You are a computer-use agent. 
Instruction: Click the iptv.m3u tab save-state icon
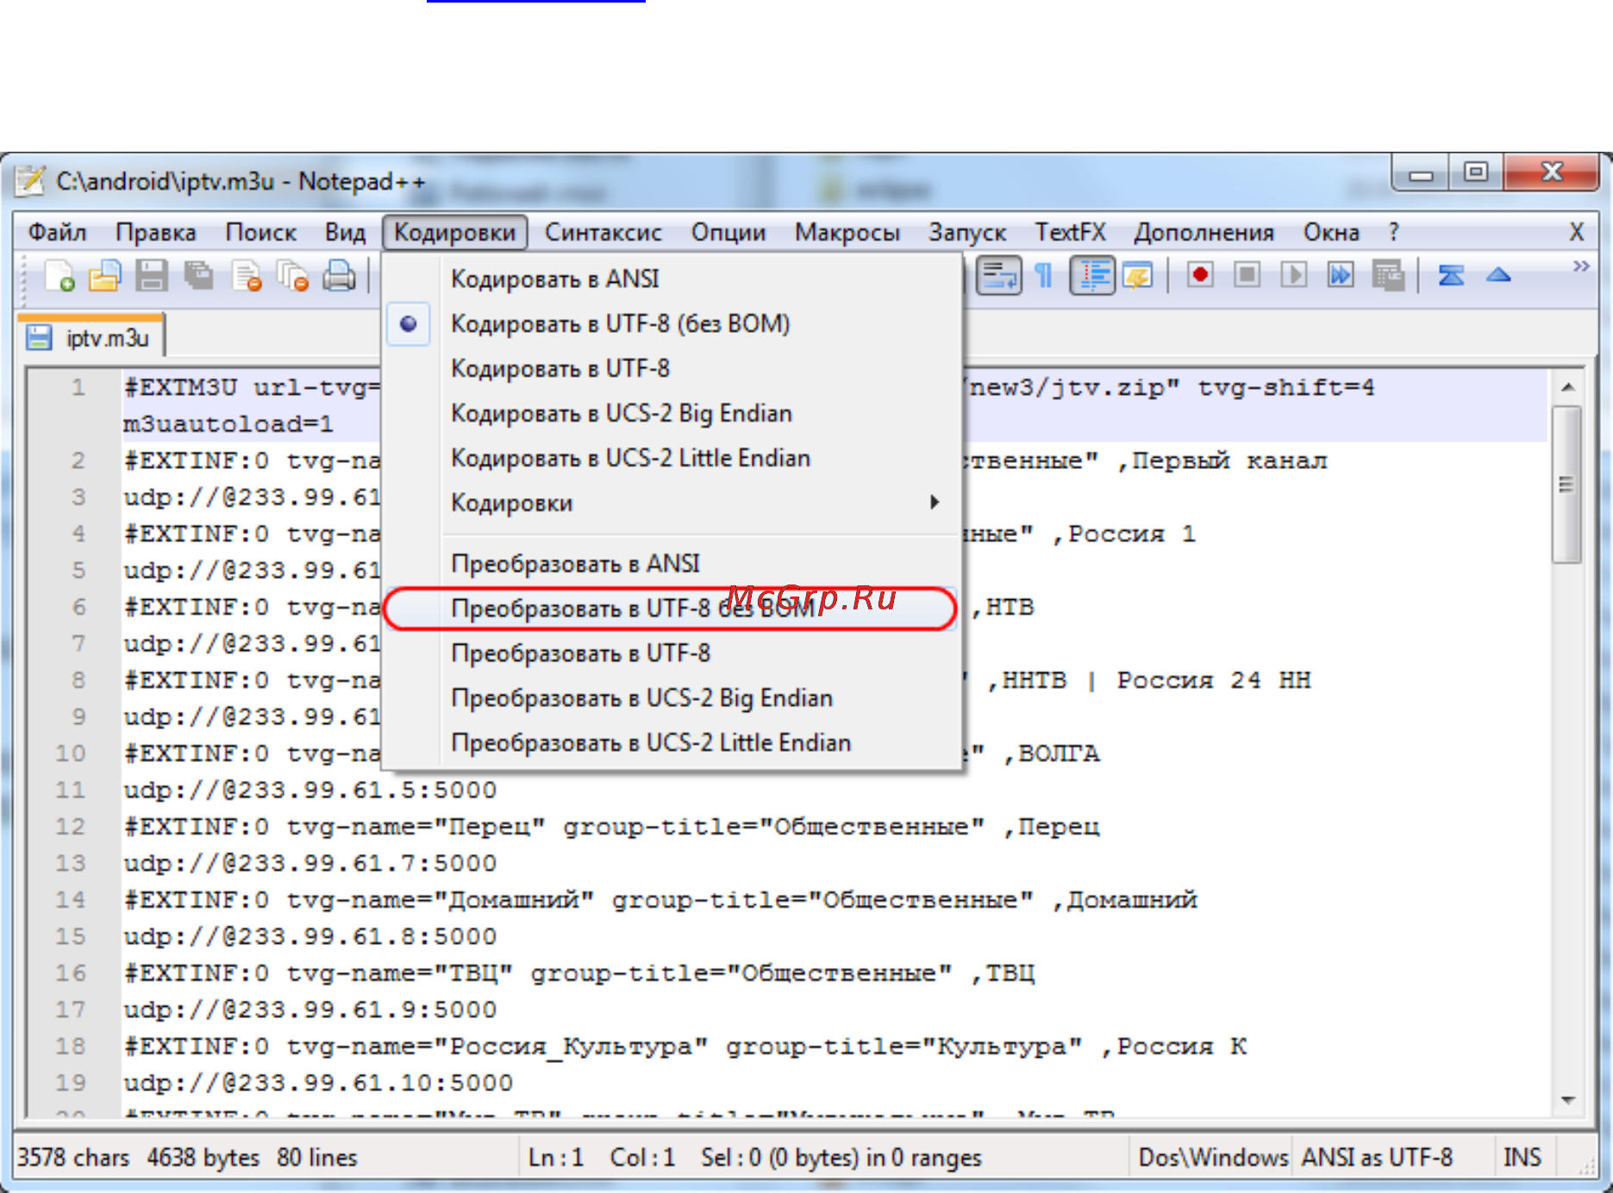[x=39, y=337]
